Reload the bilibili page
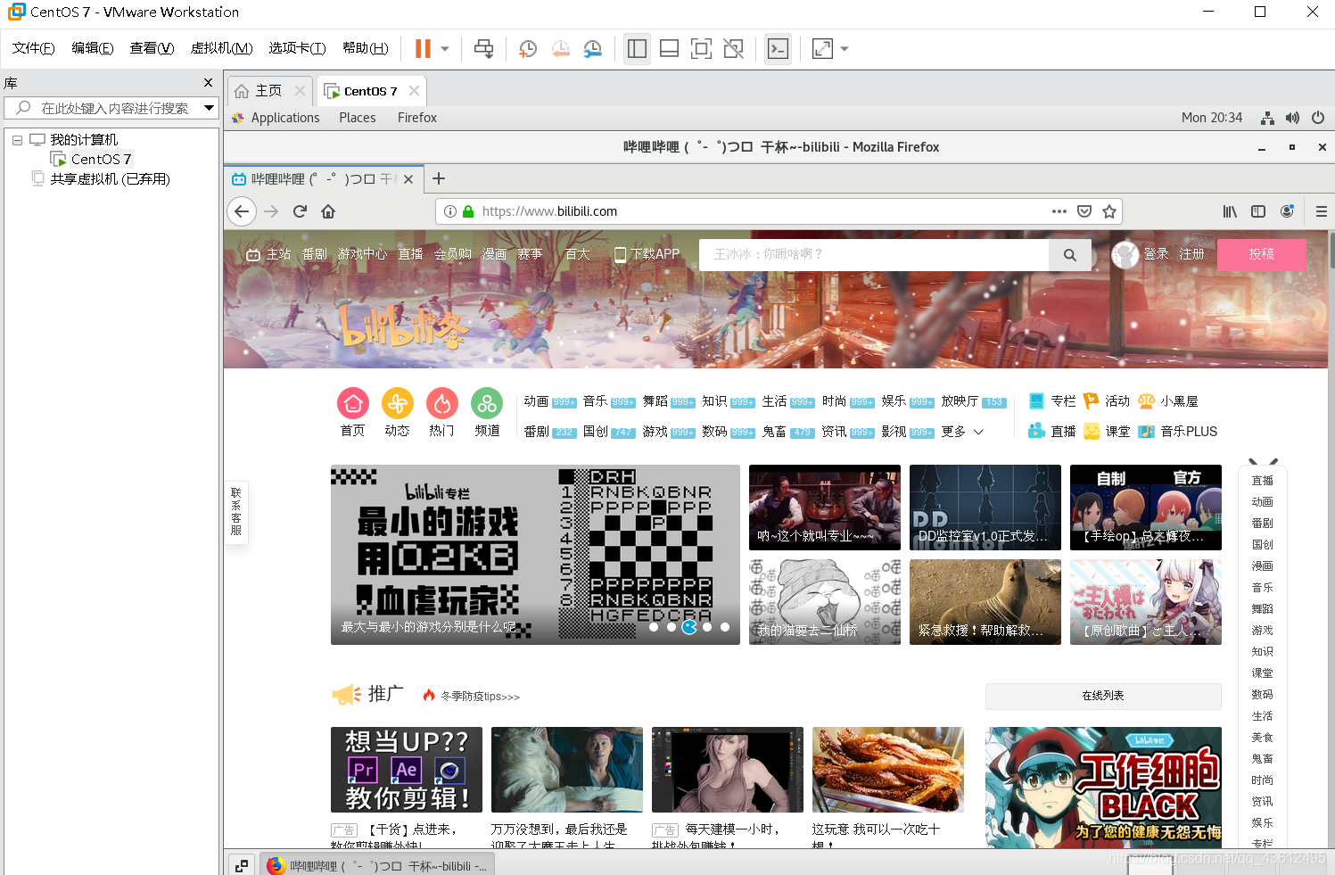 click(x=300, y=211)
